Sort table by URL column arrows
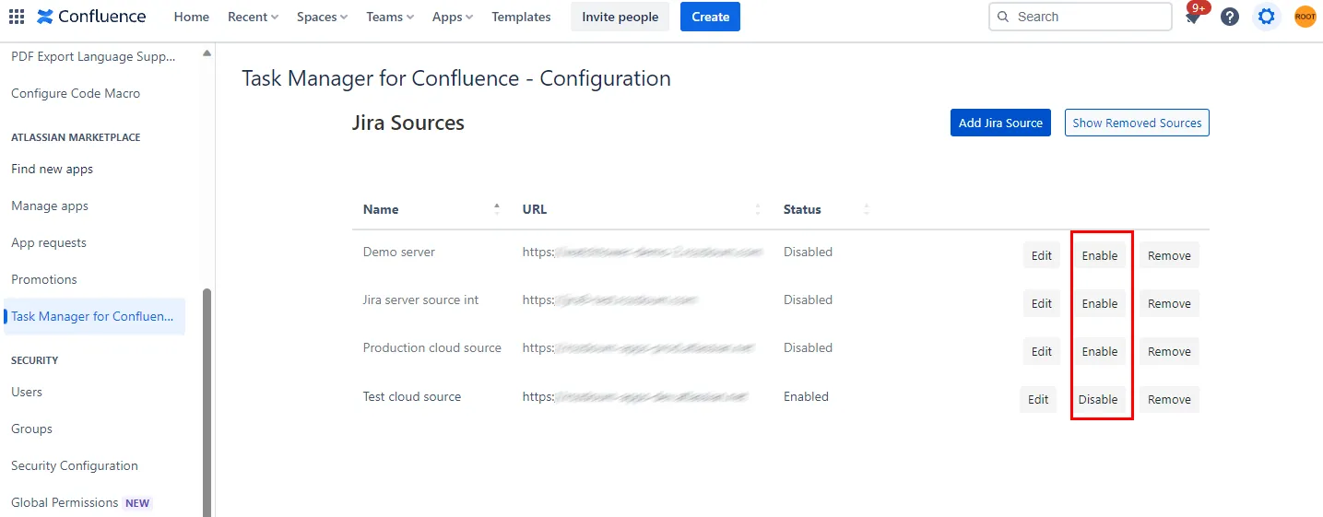 [x=758, y=209]
